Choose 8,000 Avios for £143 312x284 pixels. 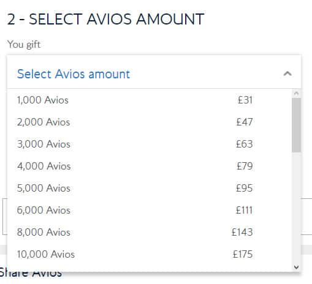pos(150,232)
